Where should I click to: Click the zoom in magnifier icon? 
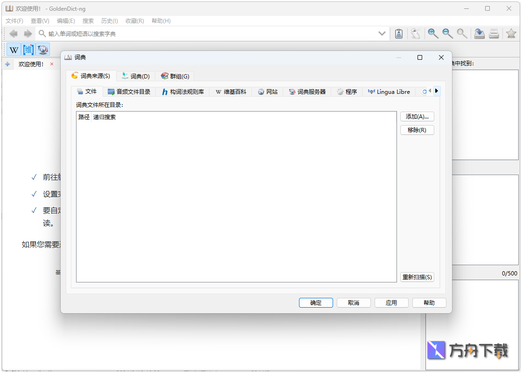tap(433, 33)
